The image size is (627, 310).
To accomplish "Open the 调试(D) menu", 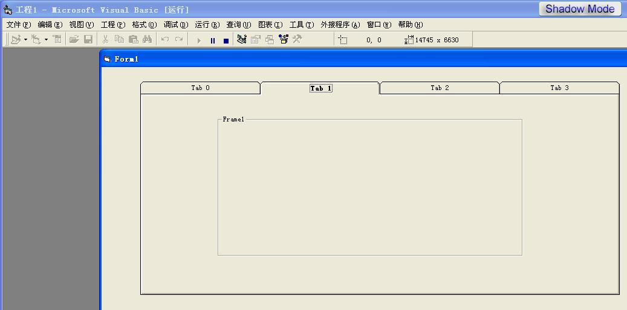I will coord(176,25).
